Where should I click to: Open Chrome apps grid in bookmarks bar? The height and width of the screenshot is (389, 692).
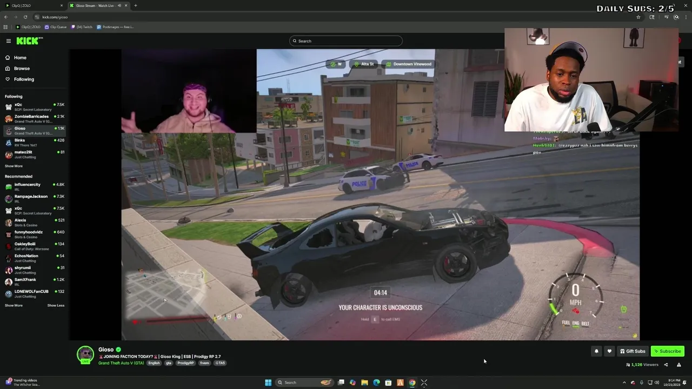pos(6,26)
